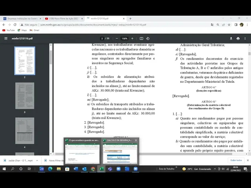Open the YouTube bookmark
Viewport: 251px width, 188px height.
[x=9, y=30]
